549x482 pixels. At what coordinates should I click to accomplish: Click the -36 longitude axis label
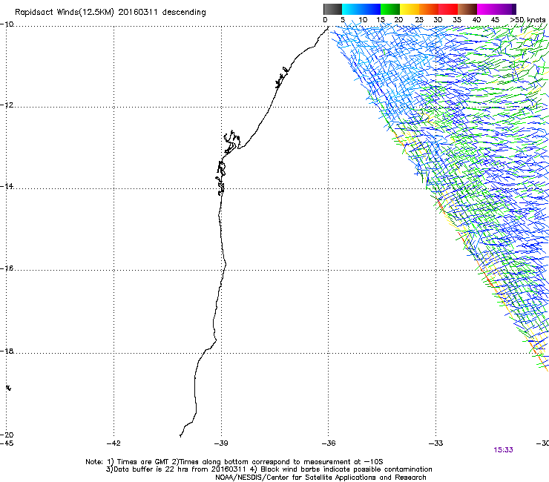(x=329, y=443)
